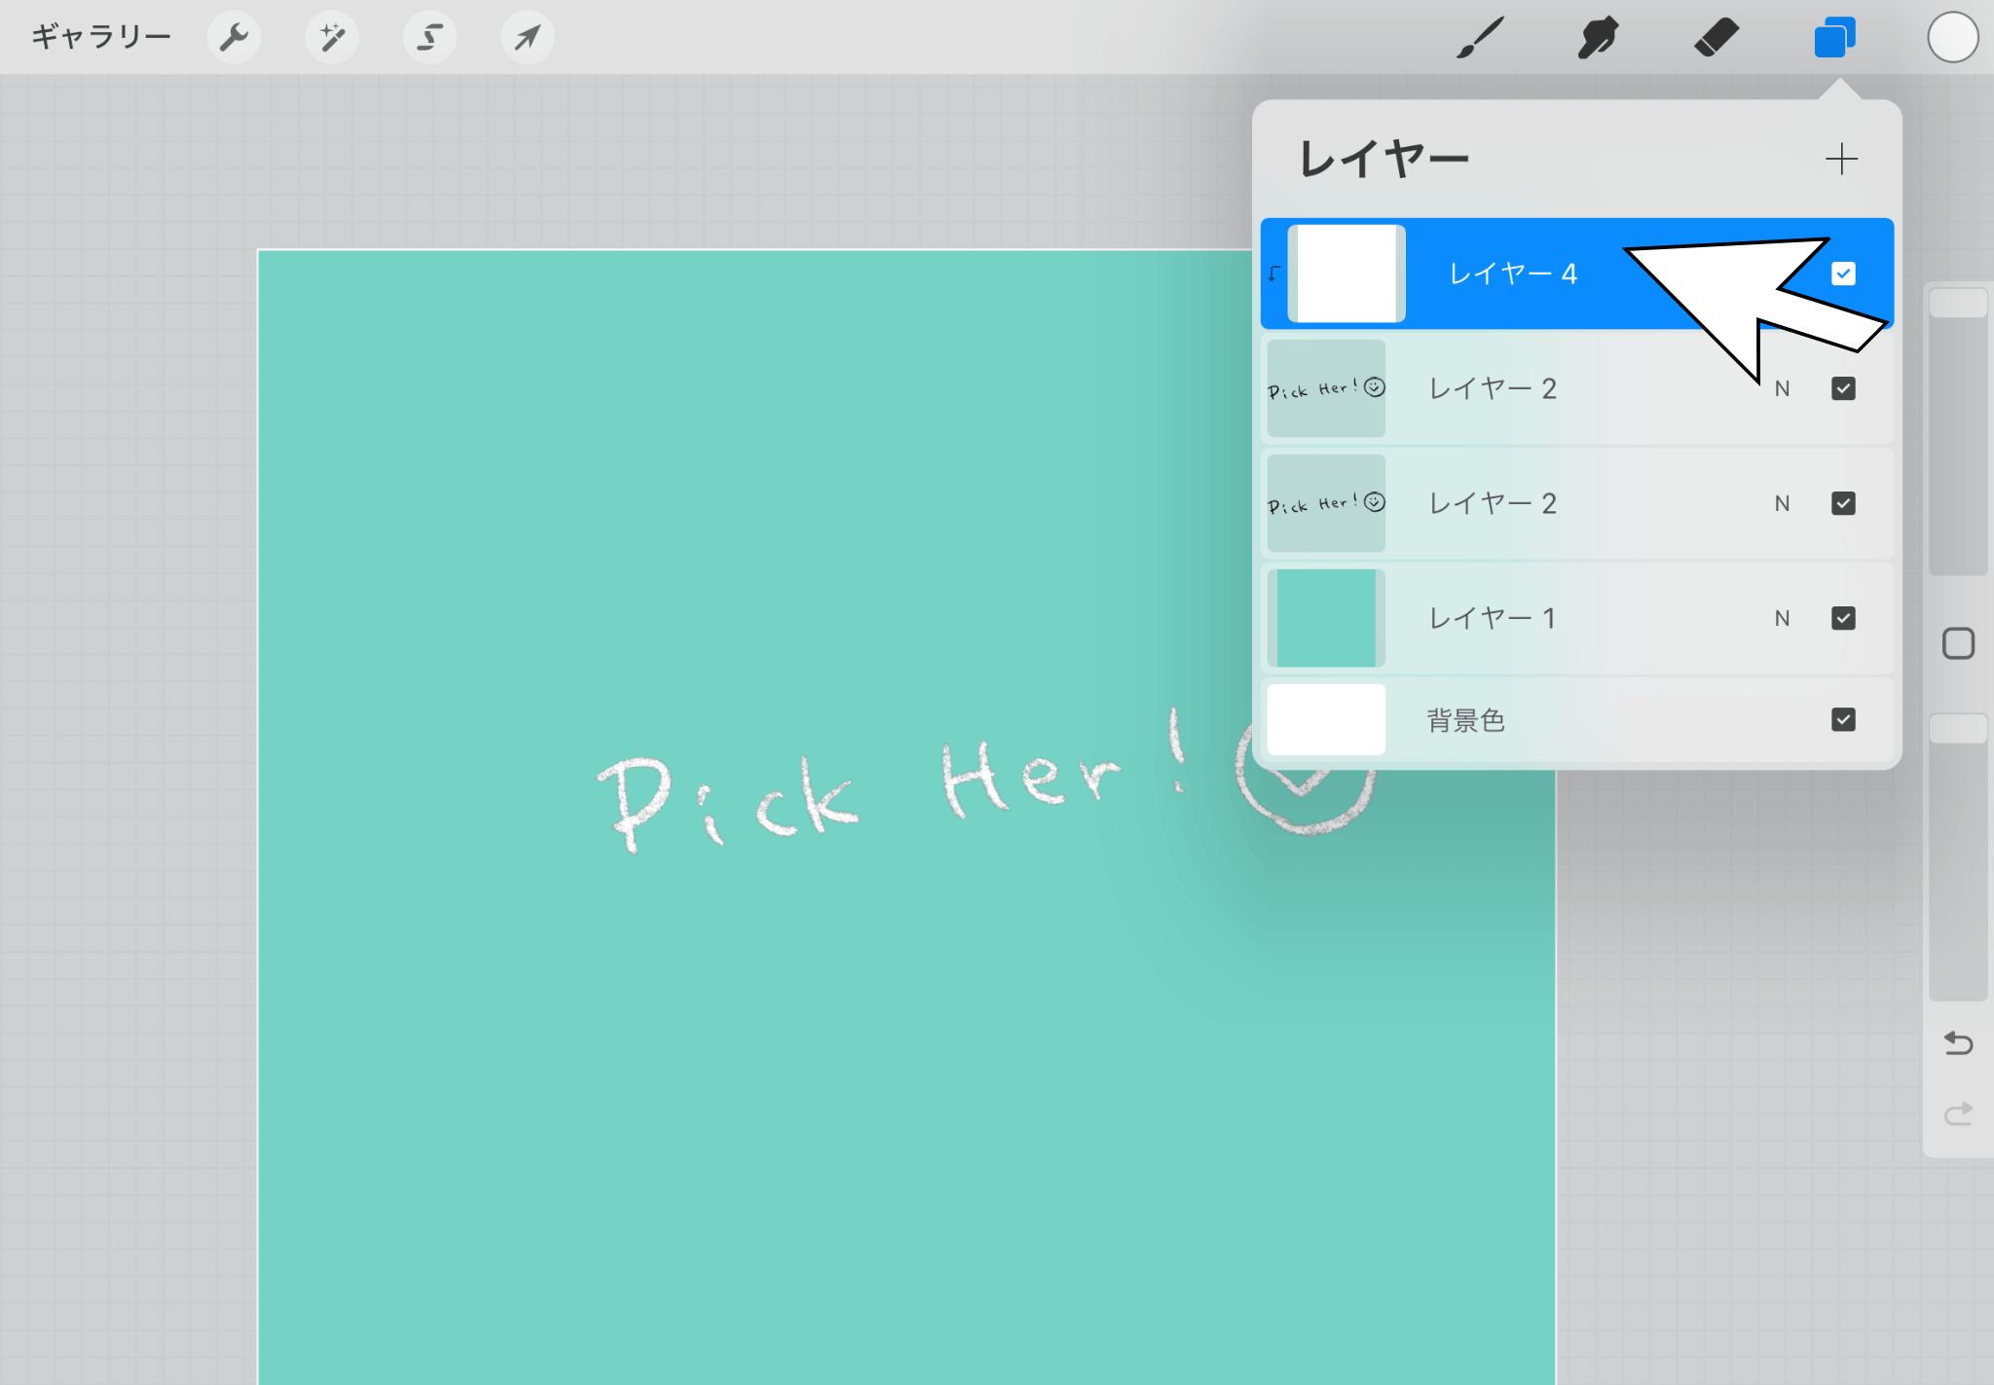Close the Layers panel via layers icon
This screenshot has height=1385, width=1994.
(x=1834, y=38)
